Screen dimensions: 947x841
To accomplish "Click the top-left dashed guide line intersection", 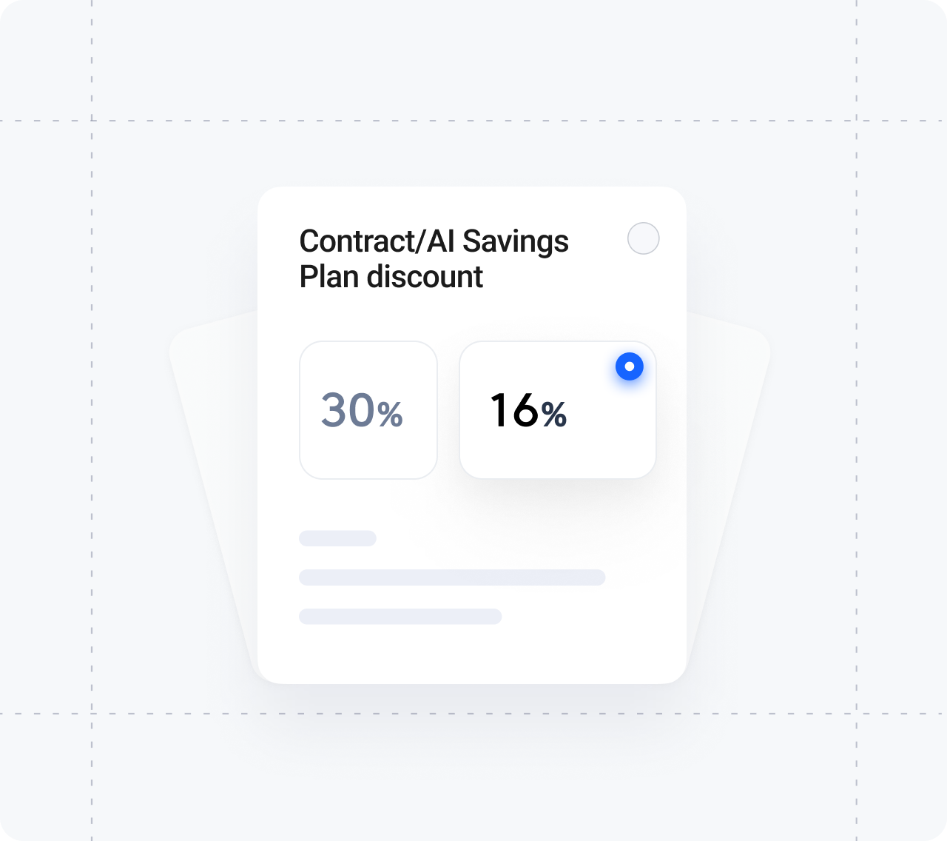I will coord(92,120).
